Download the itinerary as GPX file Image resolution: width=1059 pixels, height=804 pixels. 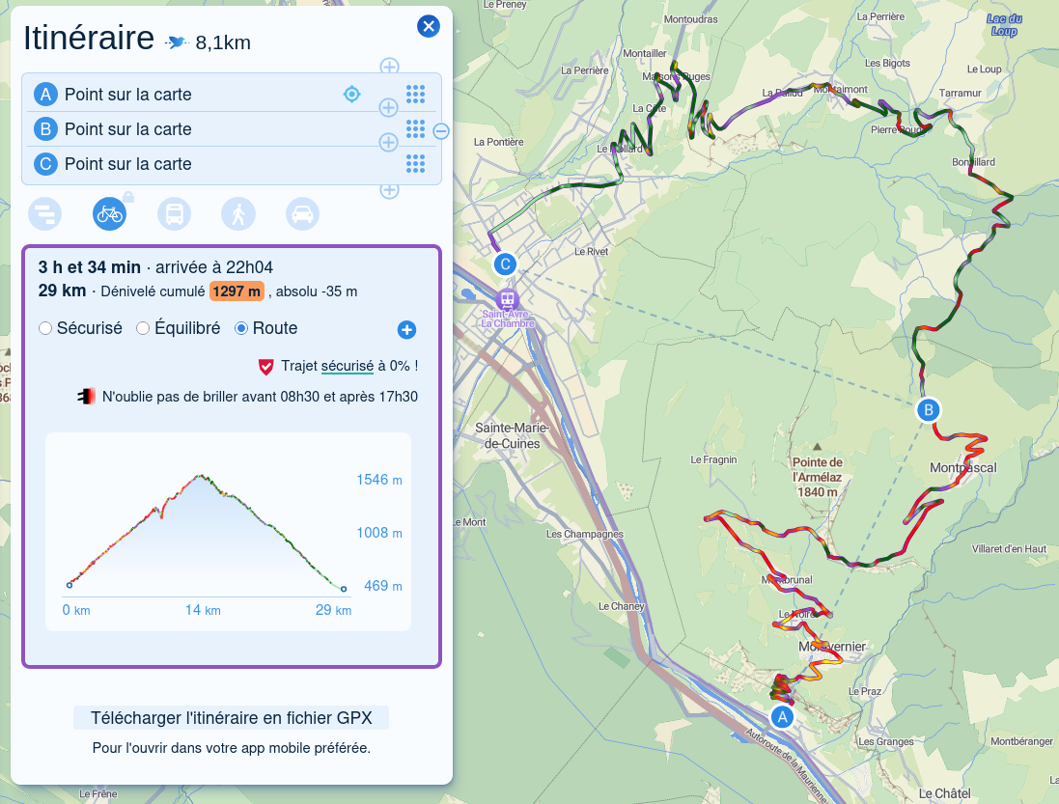pyautogui.click(x=231, y=718)
